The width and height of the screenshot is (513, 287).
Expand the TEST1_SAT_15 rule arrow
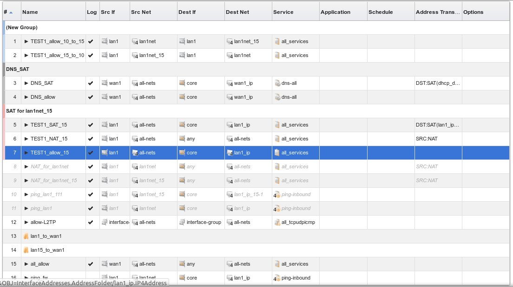click(x=26, y=125)
